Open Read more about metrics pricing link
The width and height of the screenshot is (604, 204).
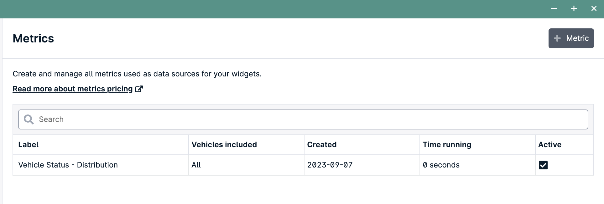pyautogui.click(x=73, y=89)
